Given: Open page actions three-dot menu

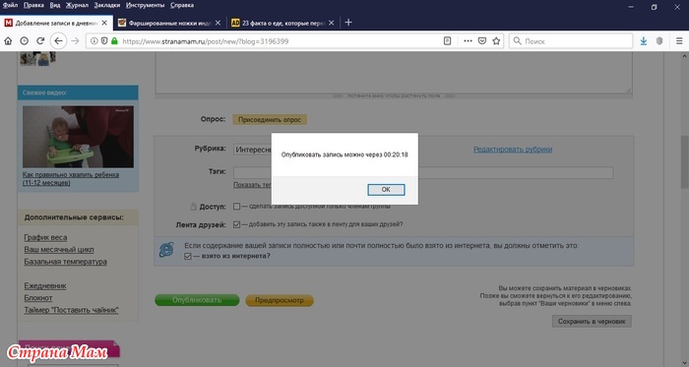Looking at the screenshot, I should (468, 40).
